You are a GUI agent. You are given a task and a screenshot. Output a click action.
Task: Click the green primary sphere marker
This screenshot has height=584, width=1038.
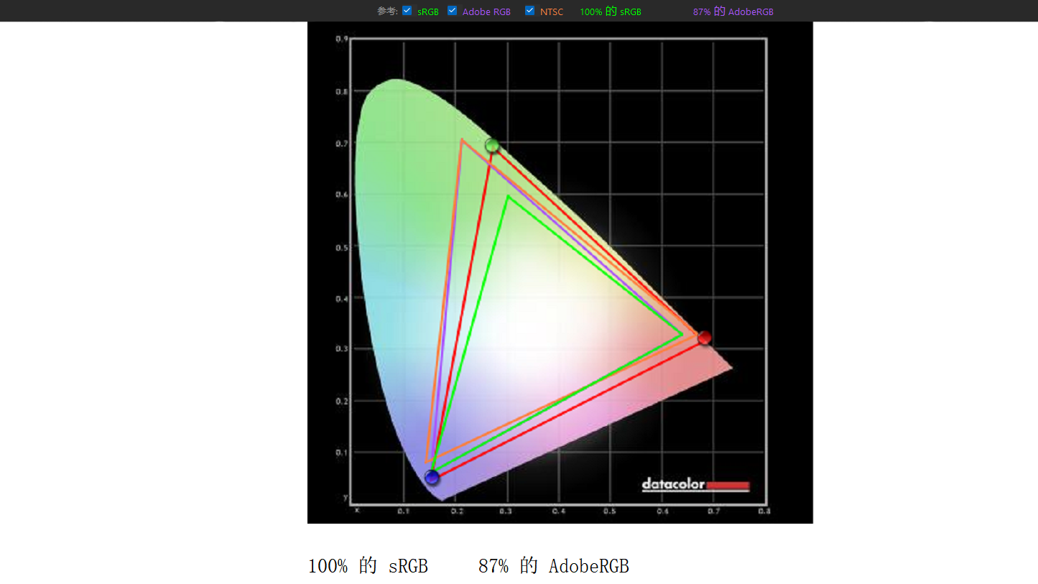click(492, 146)
